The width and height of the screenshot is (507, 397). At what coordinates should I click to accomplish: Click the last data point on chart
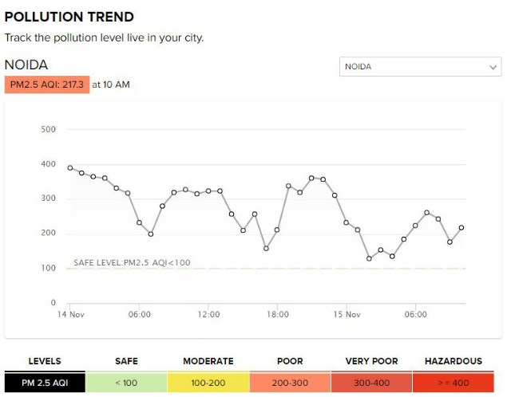click(461, 227)
